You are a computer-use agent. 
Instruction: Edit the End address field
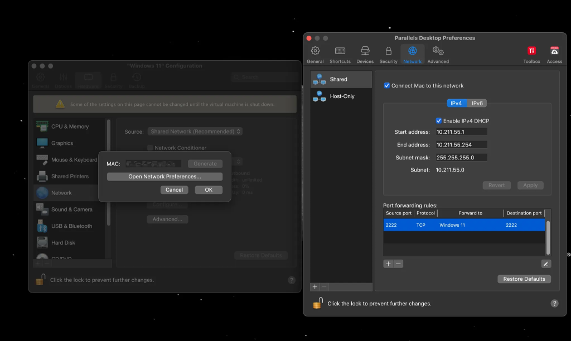point(461,144)
